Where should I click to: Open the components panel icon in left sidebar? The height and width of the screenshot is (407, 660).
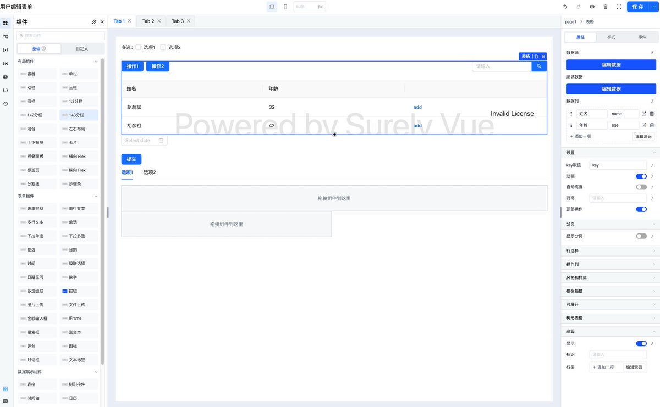click(x=5, y=23)
